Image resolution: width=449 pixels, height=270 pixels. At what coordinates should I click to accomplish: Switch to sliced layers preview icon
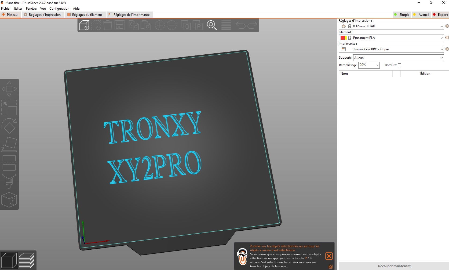pos(27,260)
